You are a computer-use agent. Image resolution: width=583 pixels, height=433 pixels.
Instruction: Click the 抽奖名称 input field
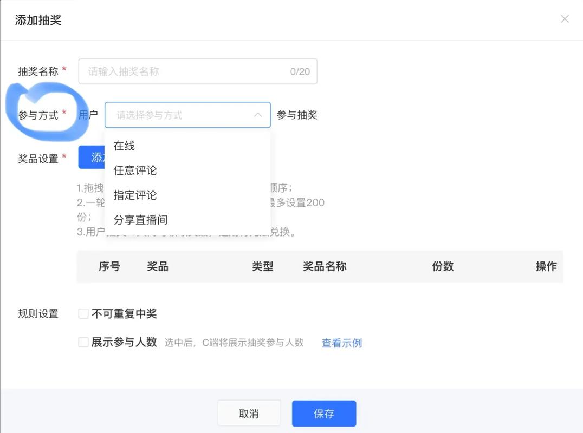click(198, 71)
